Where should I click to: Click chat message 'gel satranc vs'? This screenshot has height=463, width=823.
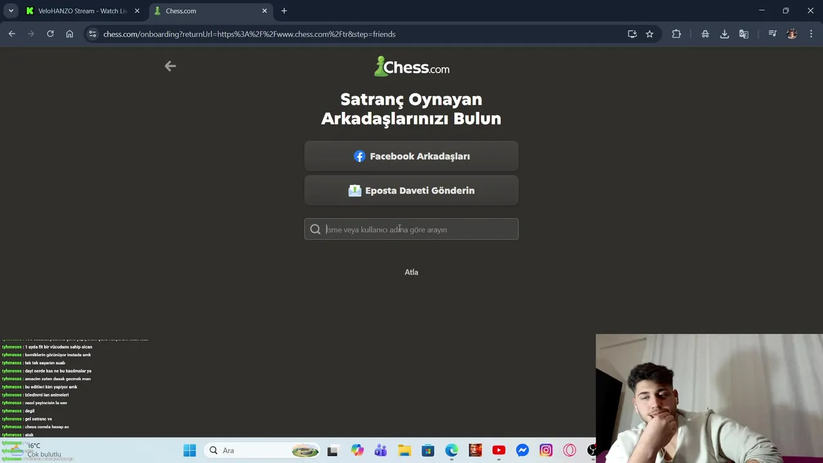pos(39,419)
